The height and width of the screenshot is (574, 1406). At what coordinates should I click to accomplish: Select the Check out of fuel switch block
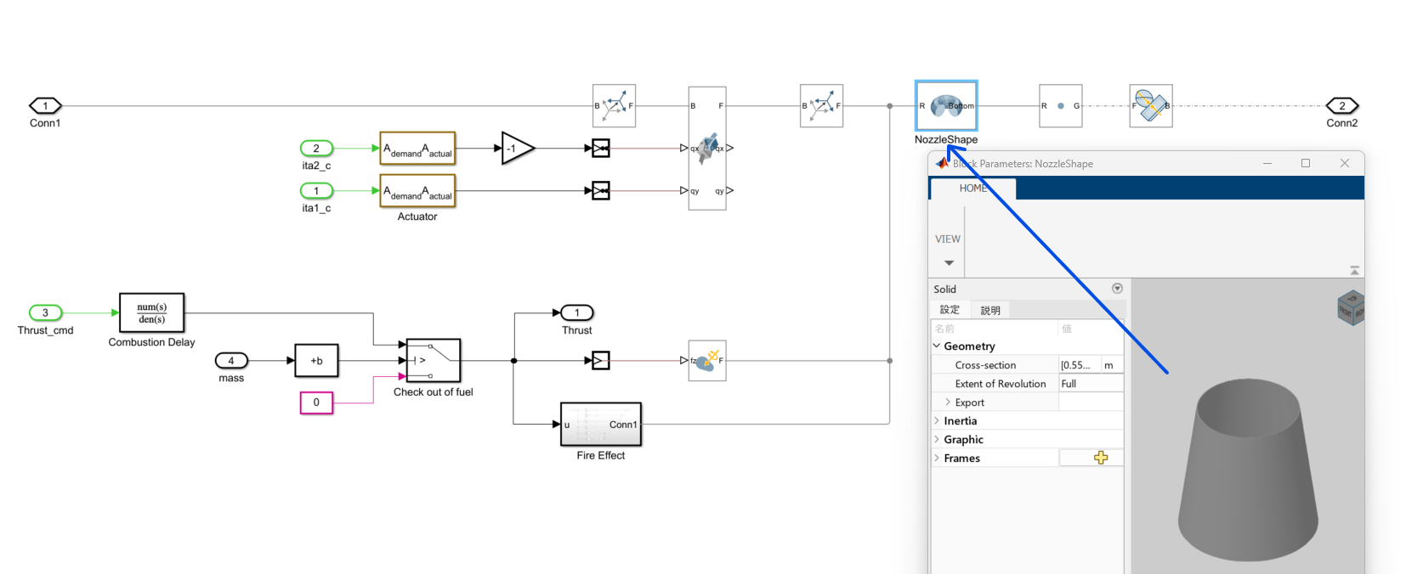pos(434,361)
